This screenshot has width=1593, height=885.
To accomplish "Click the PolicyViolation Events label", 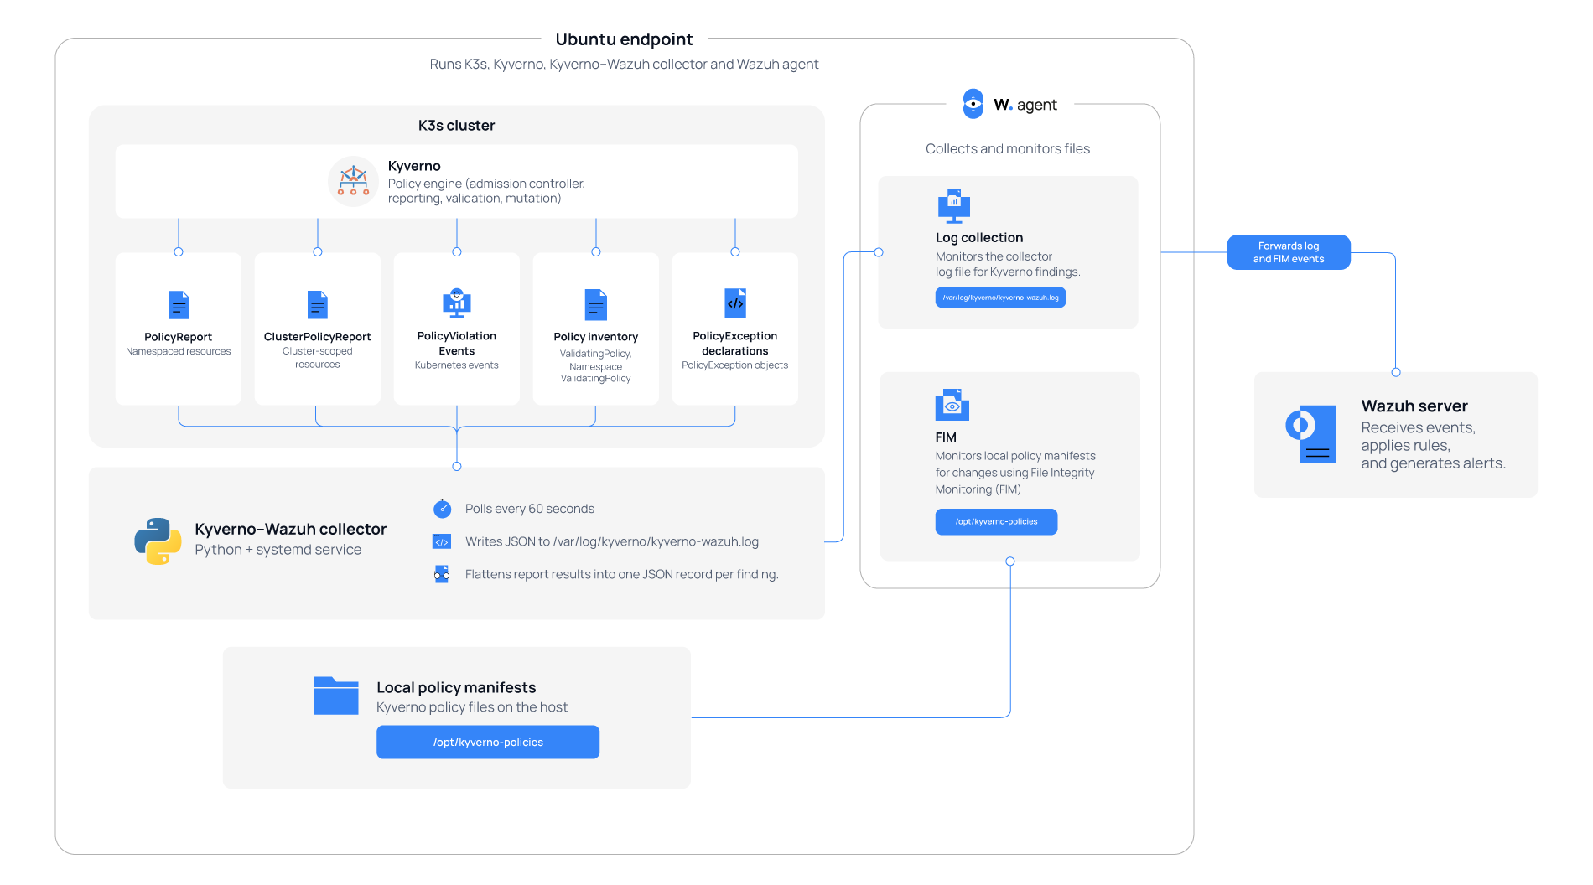I will coord(457,344).
